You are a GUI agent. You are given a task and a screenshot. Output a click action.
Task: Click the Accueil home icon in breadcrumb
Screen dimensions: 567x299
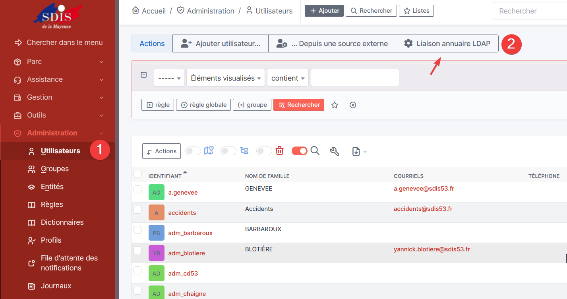(135, 11)
